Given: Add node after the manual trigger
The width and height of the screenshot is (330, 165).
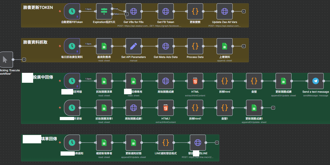Looking at the screenshot, I should [x=24, y=60].
